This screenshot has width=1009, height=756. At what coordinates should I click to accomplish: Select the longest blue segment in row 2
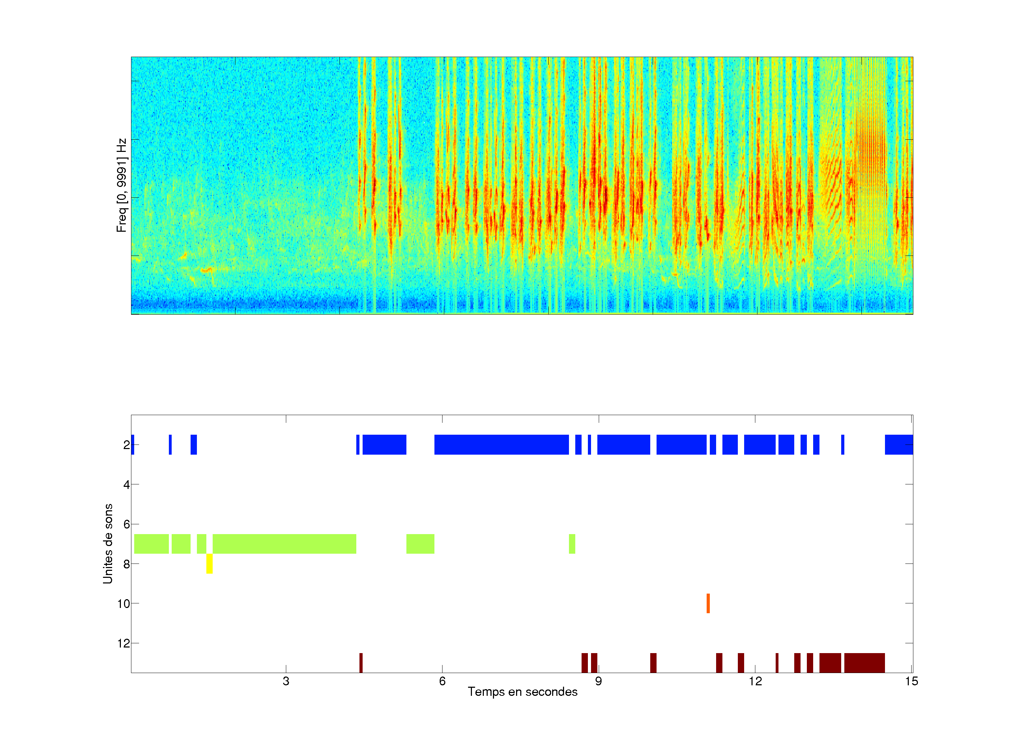point(501,445)
